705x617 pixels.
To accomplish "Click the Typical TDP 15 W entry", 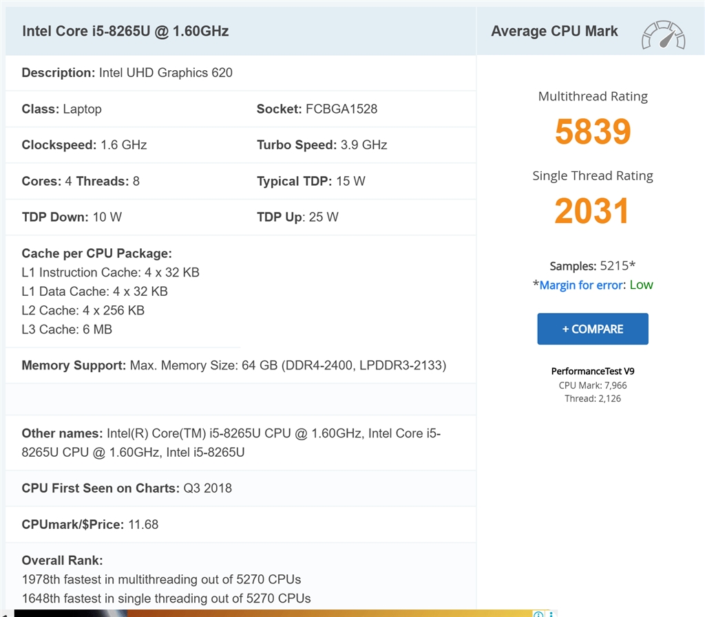I will coord(311,181).
